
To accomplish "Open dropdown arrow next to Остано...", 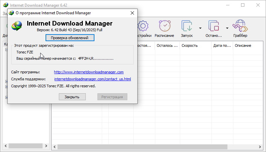I will (227, 28).
